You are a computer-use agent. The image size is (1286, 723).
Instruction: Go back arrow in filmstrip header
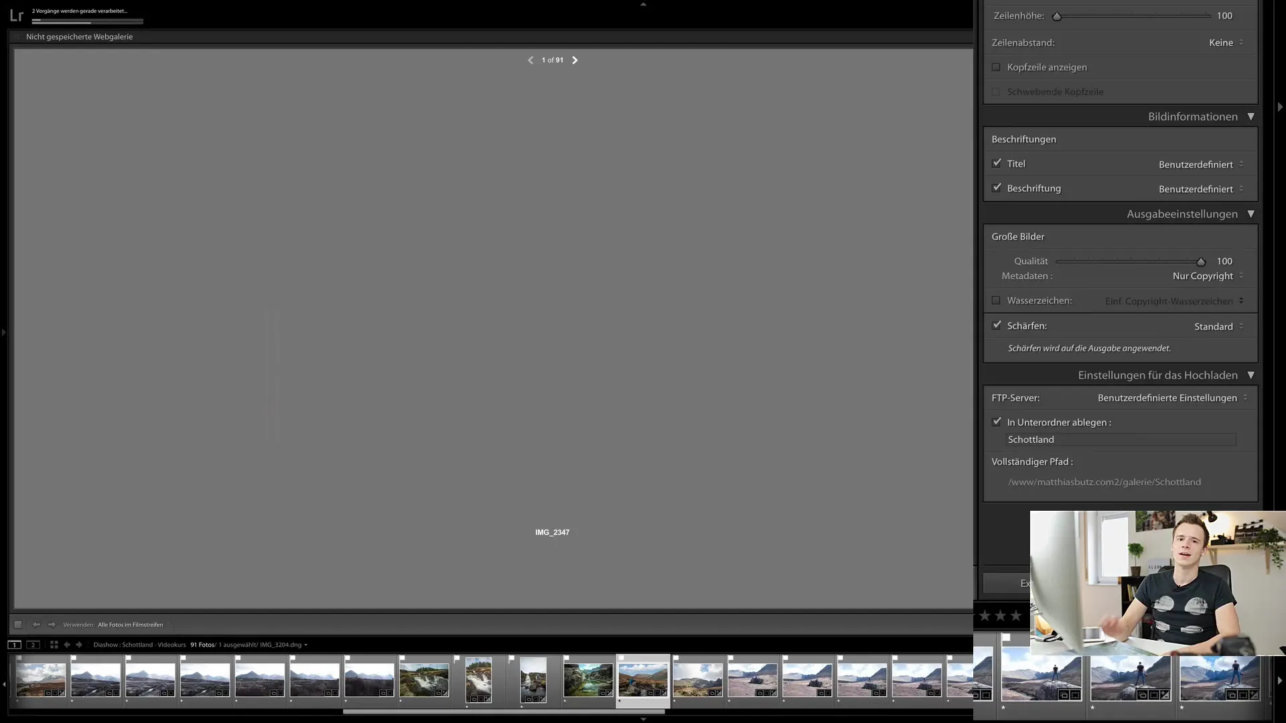tap(67, 645)
